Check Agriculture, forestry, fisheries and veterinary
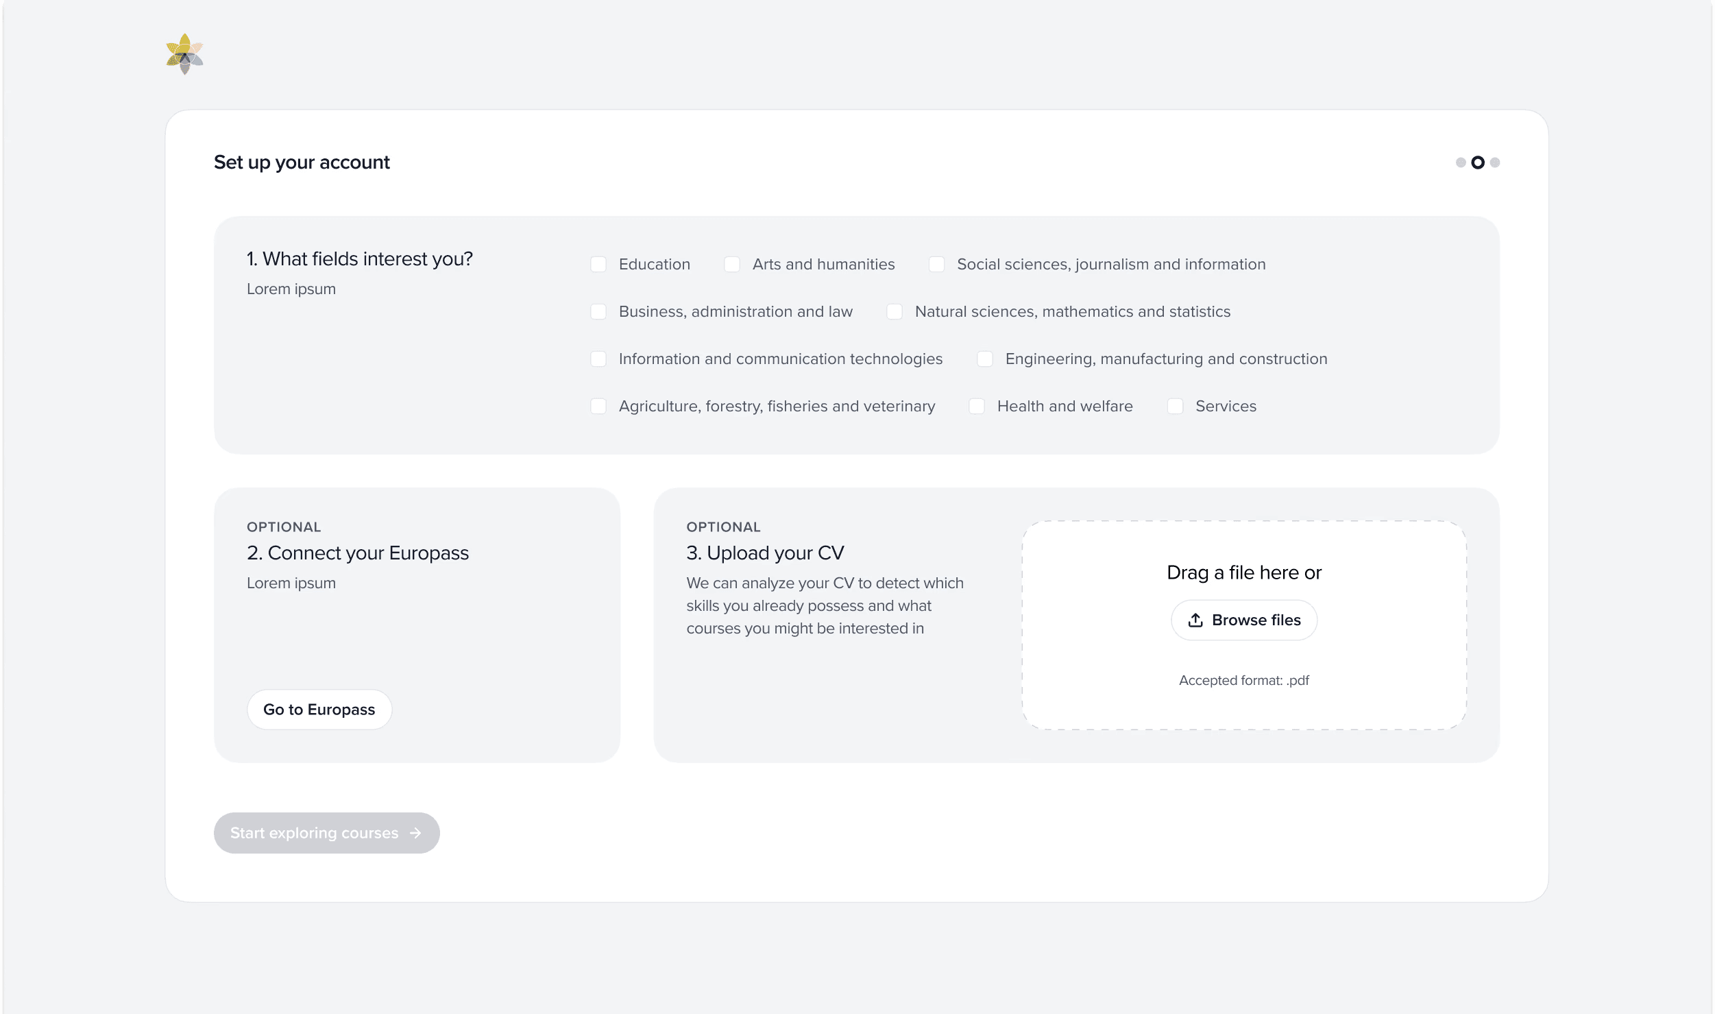 (x=598, y=406)
